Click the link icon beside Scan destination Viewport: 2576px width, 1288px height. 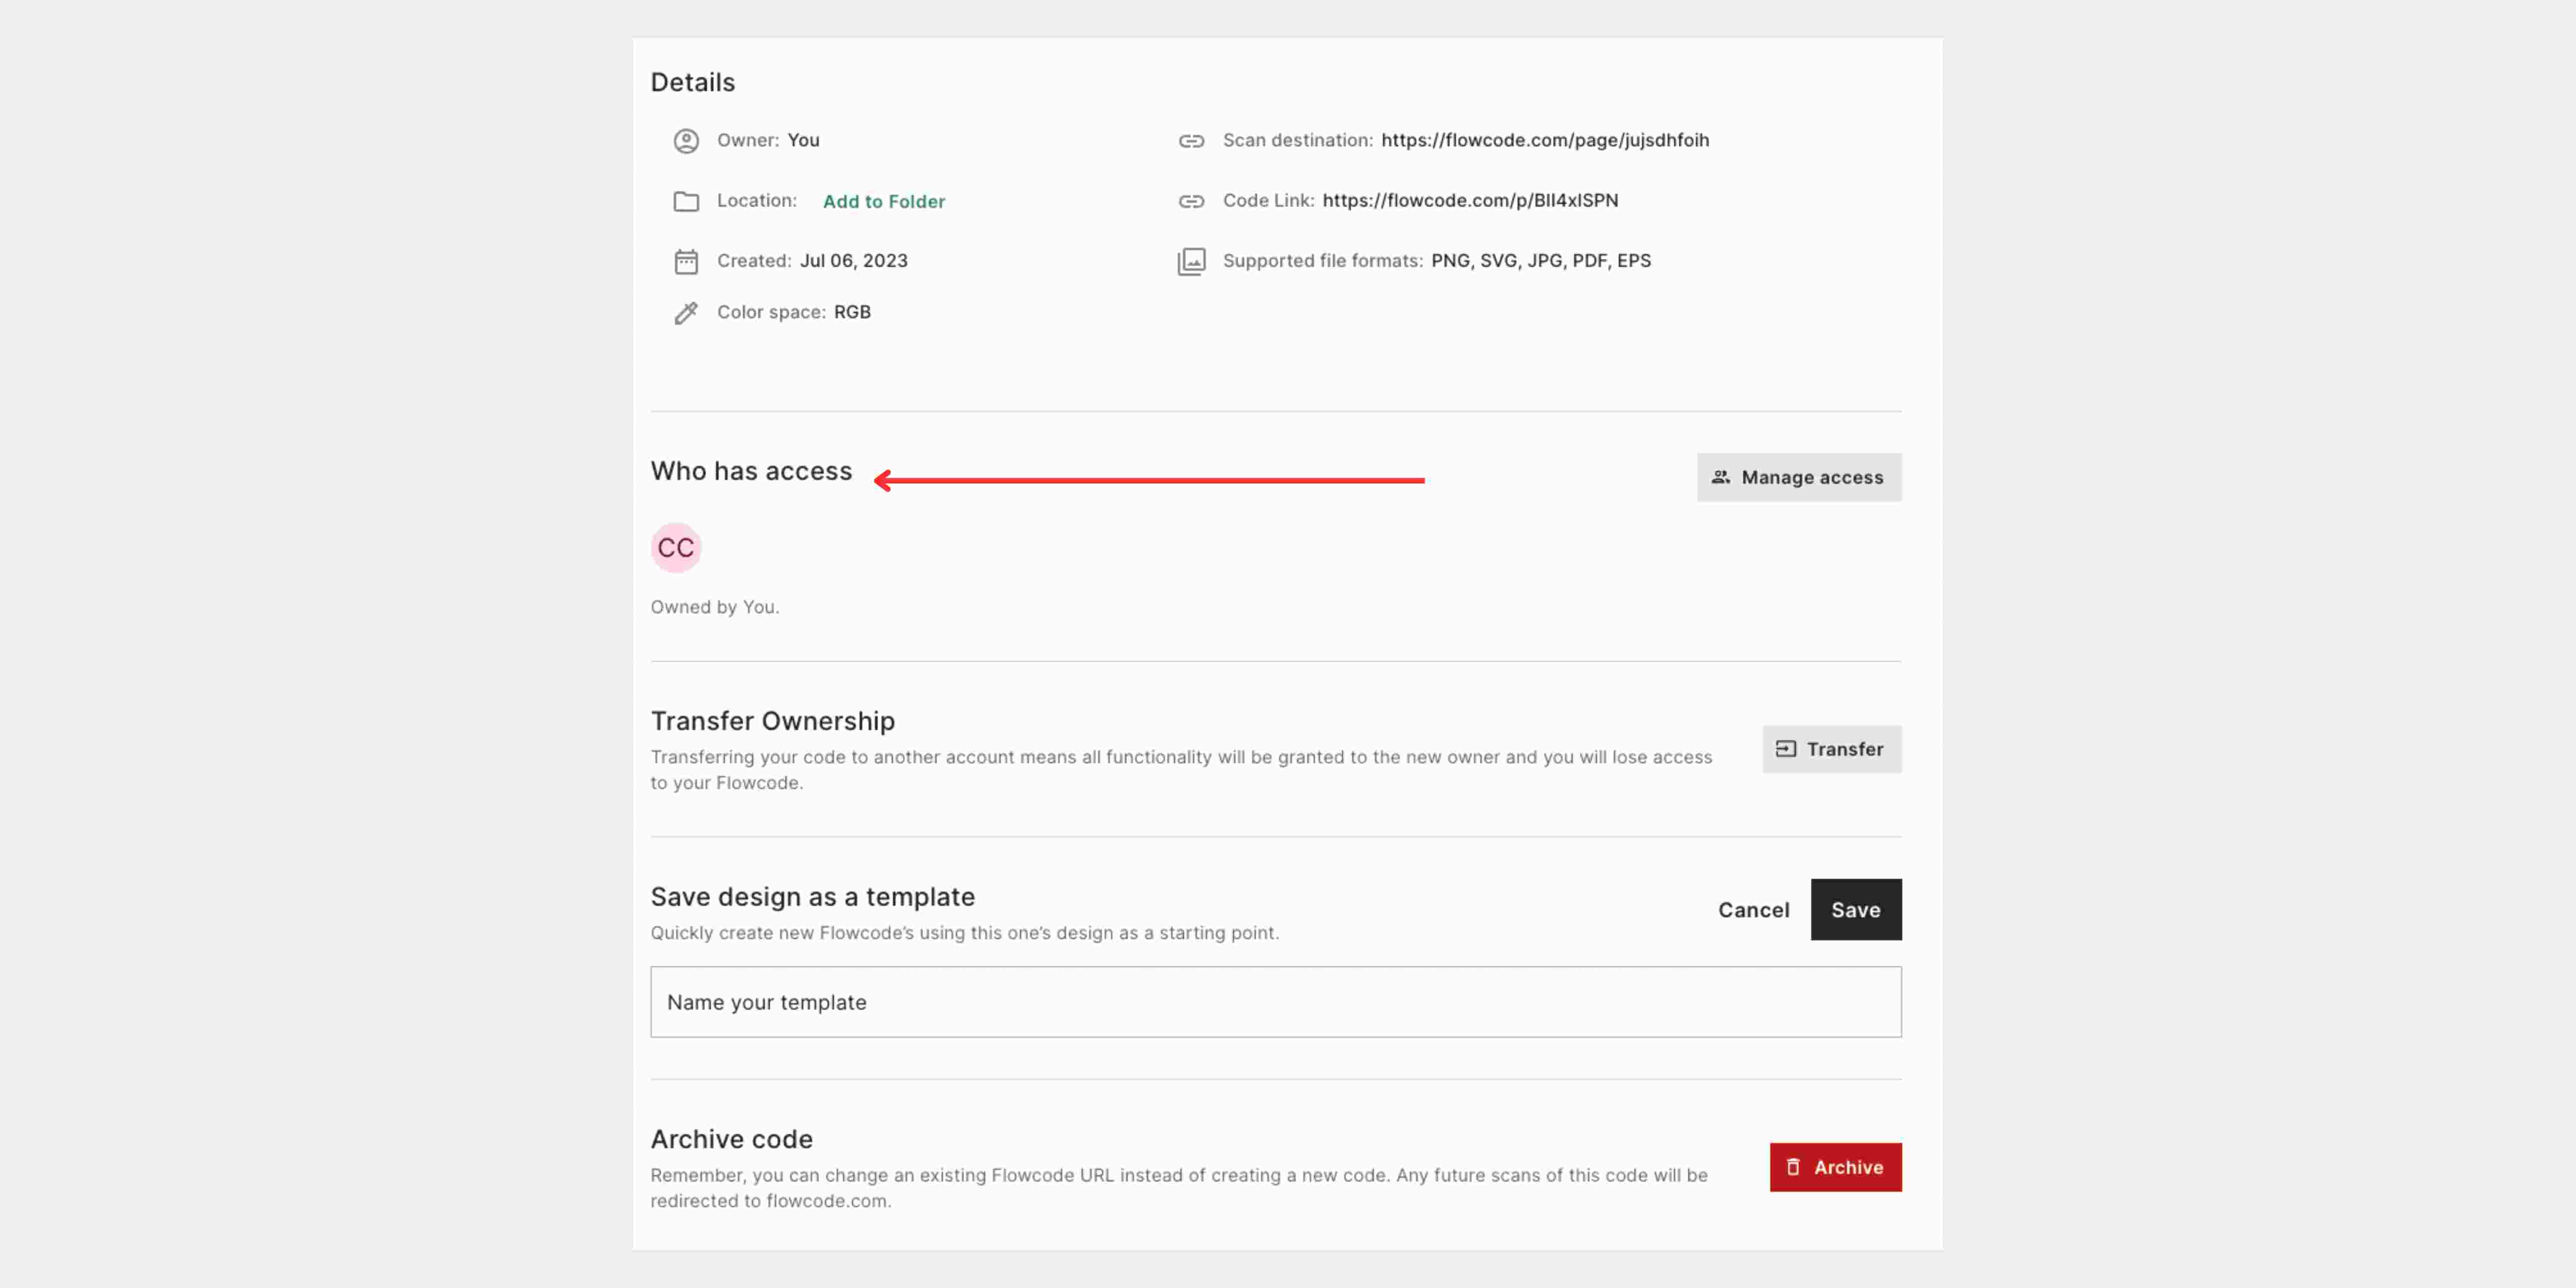(x=1193, y=141)
